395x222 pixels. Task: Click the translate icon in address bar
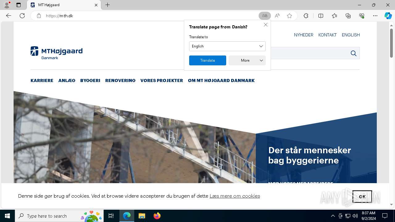[264, 16]
